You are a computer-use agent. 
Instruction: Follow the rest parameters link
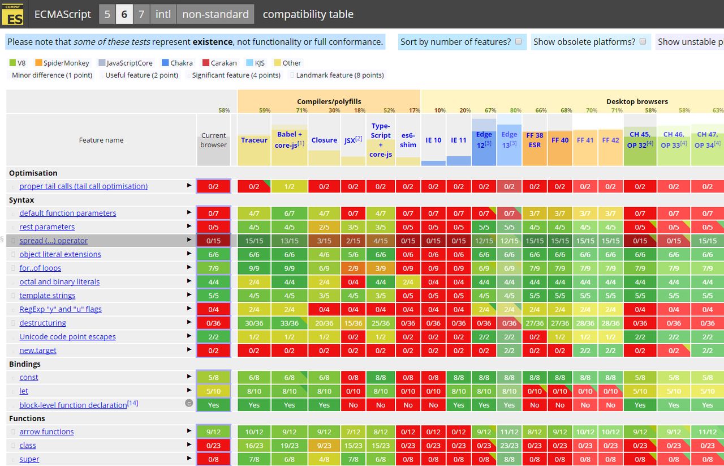point(47,226)
